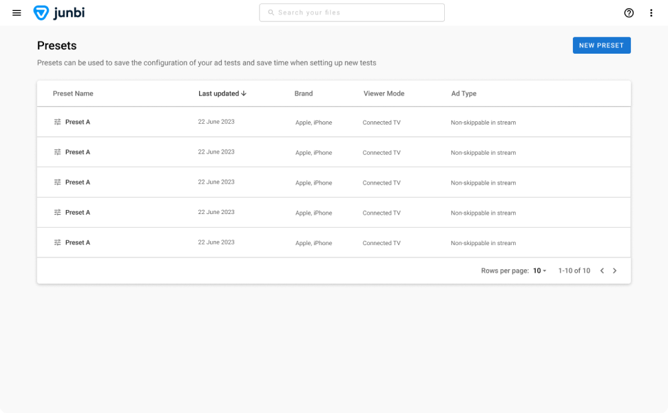
Task: Click the tune icon on the third Preset A row
Action: (58, 182)
